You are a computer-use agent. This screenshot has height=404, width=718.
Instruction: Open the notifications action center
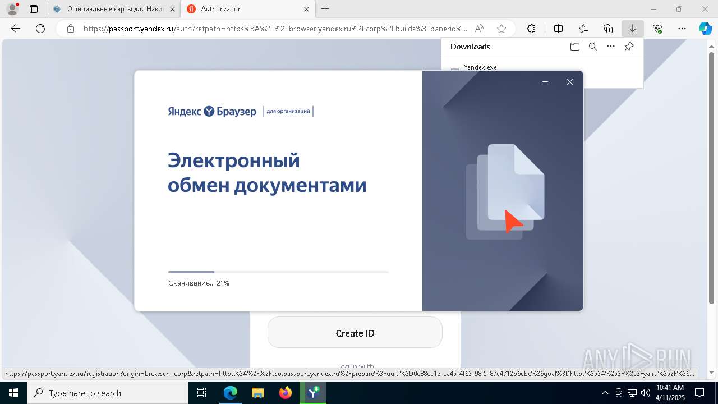tap(699, 393)
